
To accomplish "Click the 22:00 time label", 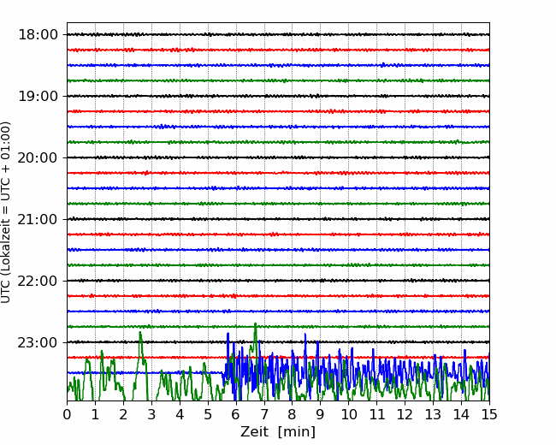I will point(38,281).
